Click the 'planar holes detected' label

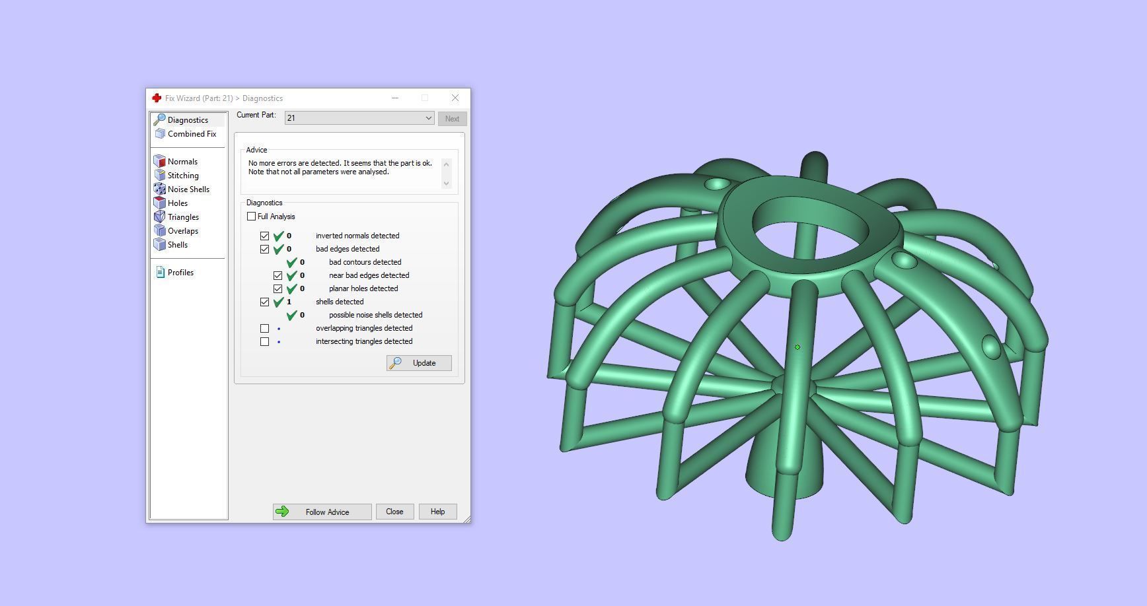pyautogui.click(x=363, y=288)
